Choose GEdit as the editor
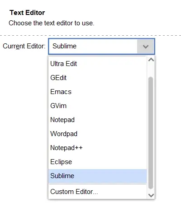 97,78
